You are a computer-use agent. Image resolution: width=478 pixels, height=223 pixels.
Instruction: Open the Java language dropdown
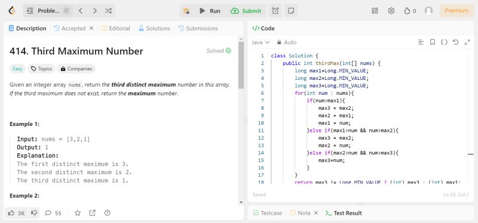pyautogui.click(x=261, y=42)
